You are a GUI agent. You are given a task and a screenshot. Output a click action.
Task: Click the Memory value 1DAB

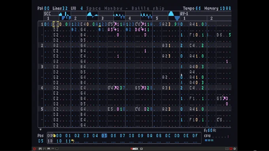(225, 8)
